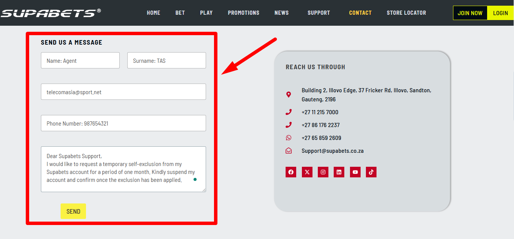
Task: Click the envelope icon beside the support email
Action: pos(289,151)
